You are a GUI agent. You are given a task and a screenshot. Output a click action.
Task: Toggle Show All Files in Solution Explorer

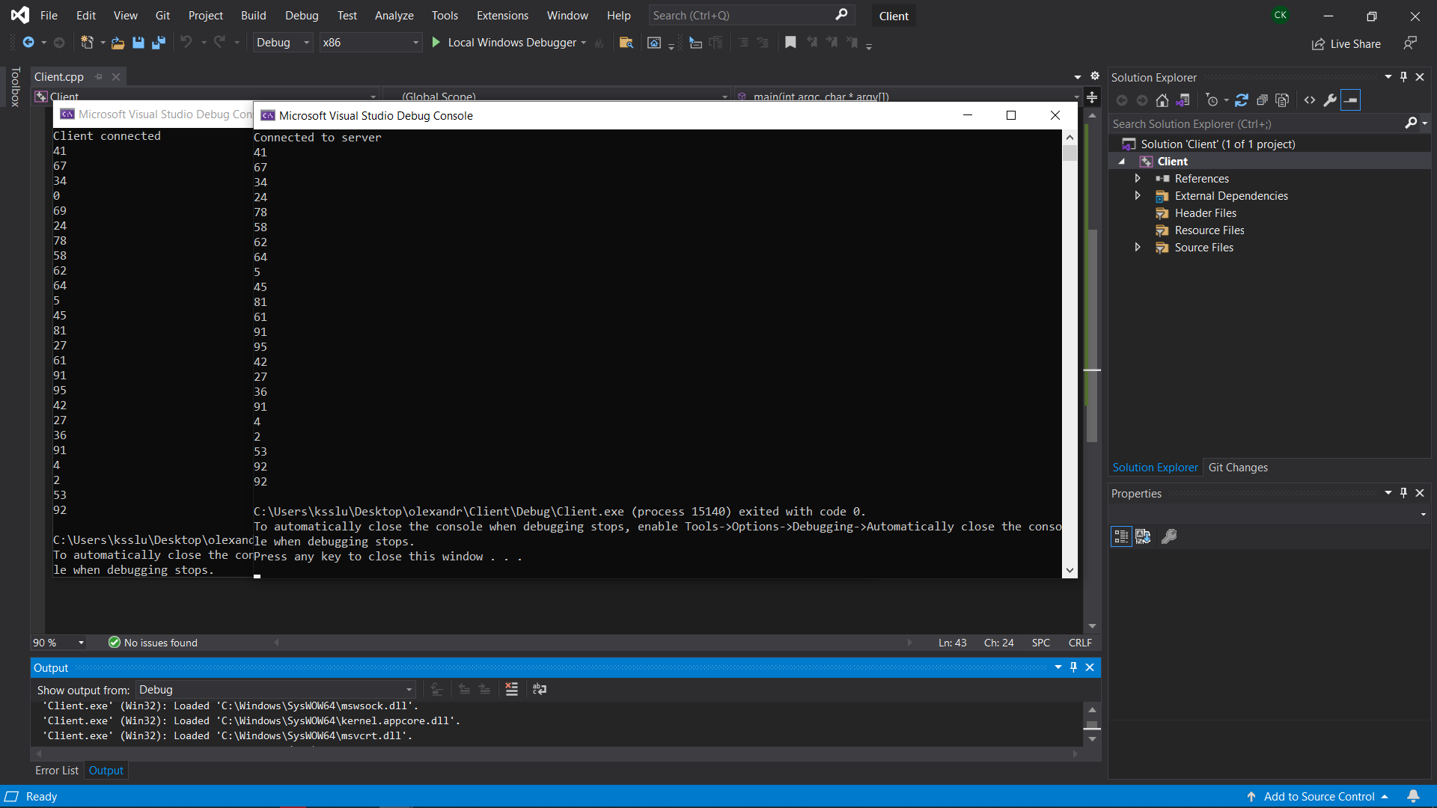pos(1282,100)
